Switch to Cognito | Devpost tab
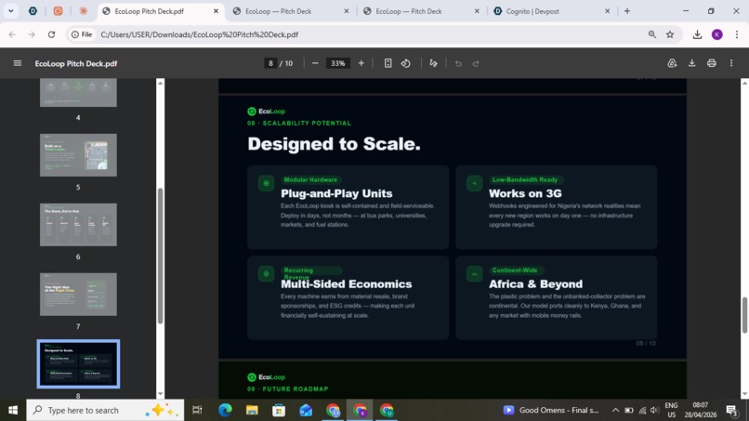Screen dimensions: 749x421 551,11
